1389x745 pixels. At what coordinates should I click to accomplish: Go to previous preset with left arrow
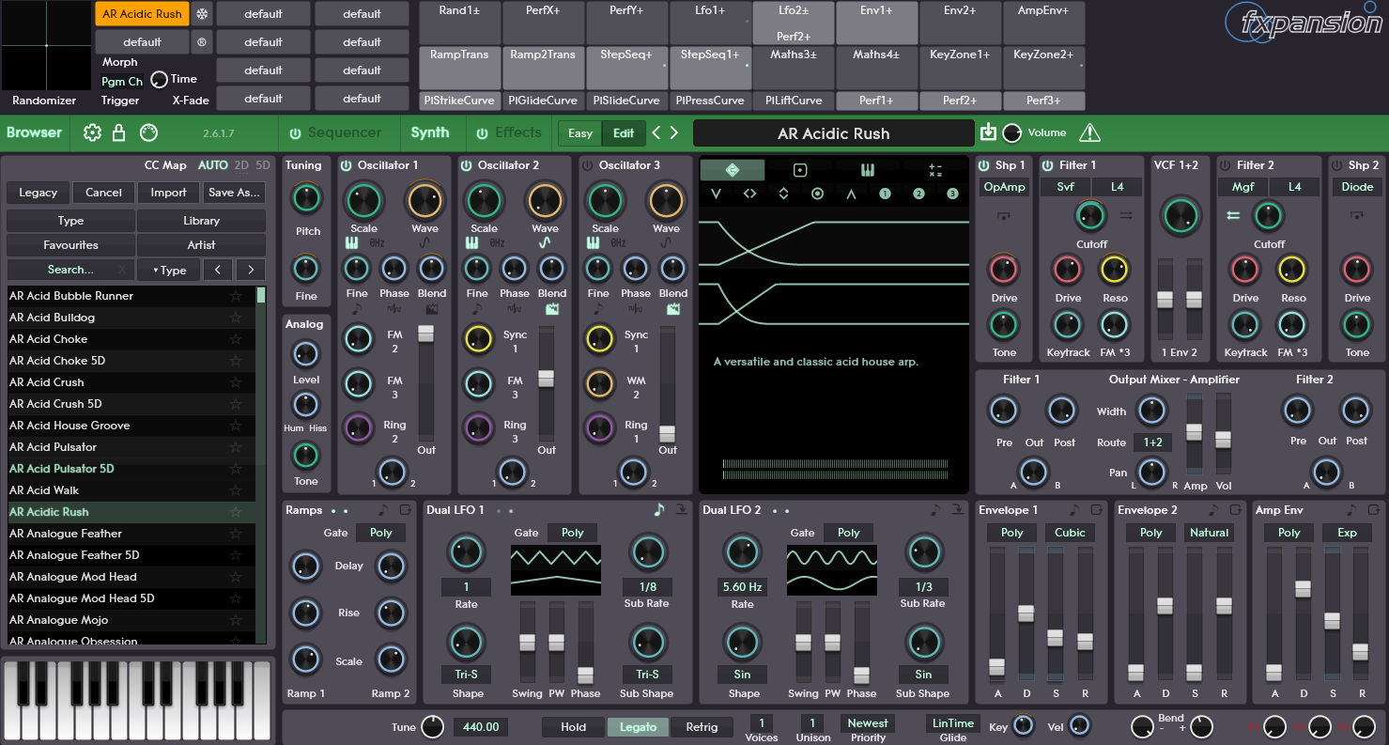[x=656, y=132]
